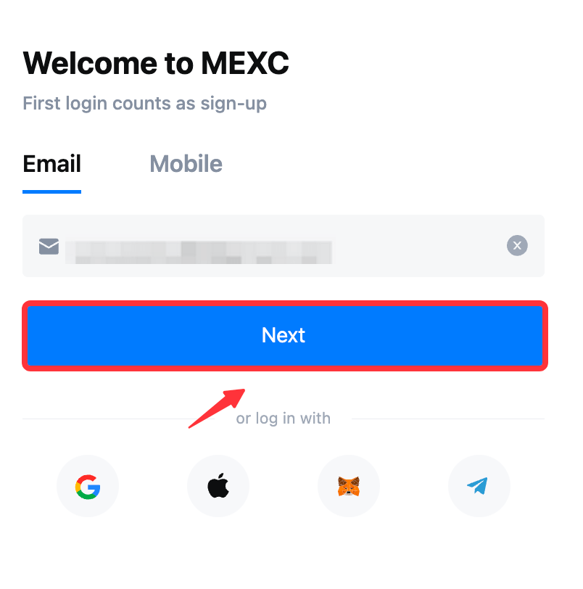Click divider line right of 'or log in with'
Viewport: 583px width, 589px height.
448,419
